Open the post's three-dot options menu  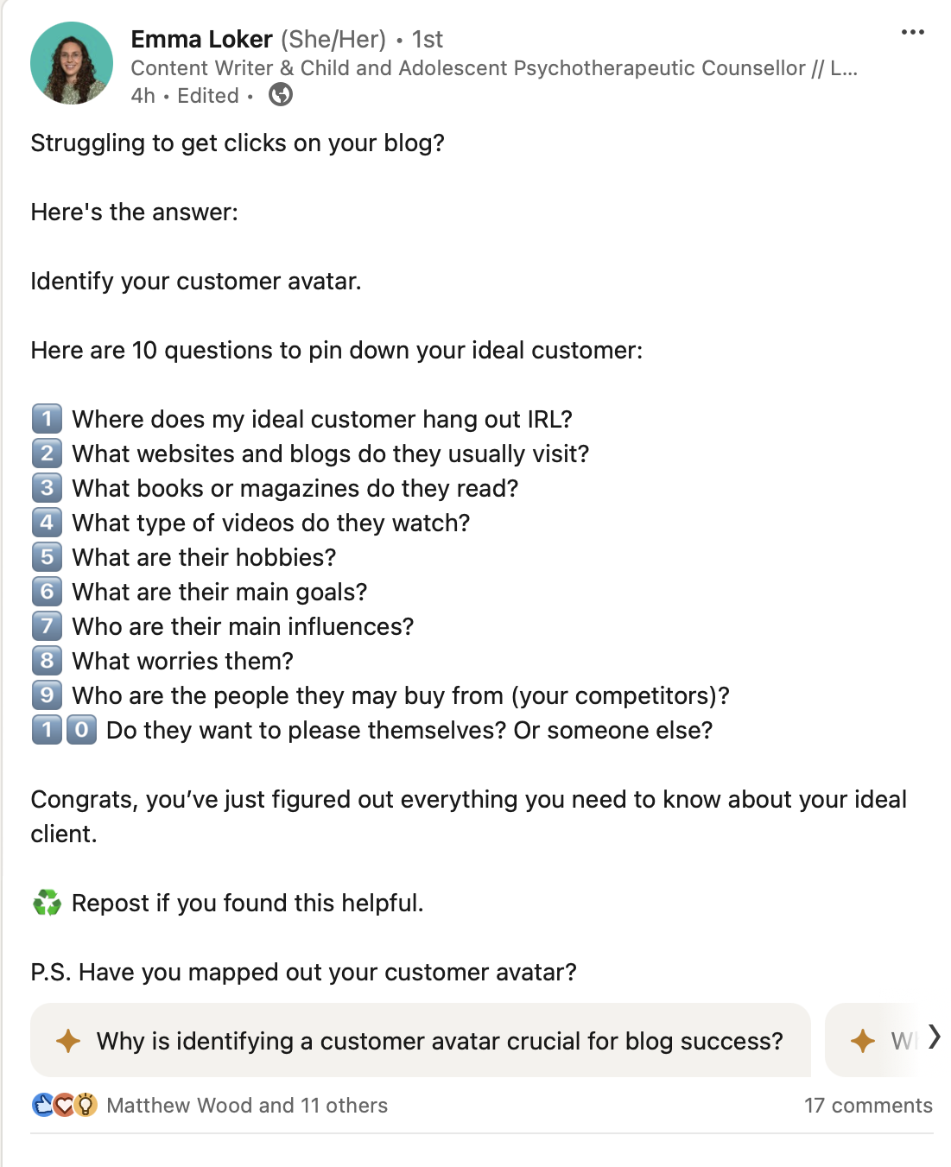912,33
